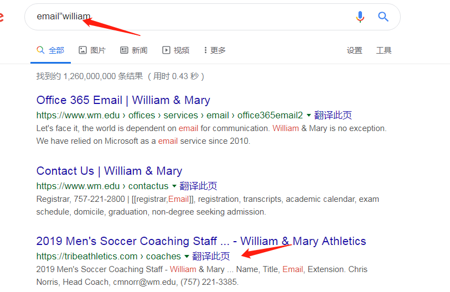Screen dimensions: 450x292
Task: Click the magnifier icon in 全部 tab
Action: pyautogui.click(x=40, y=50)
